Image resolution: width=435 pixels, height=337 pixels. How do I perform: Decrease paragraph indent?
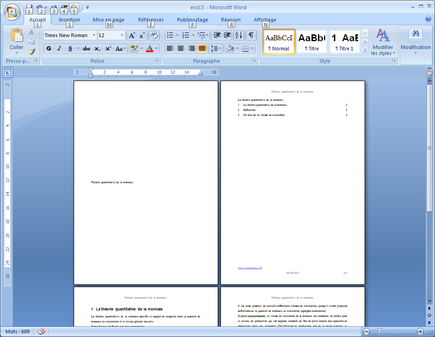217,35
